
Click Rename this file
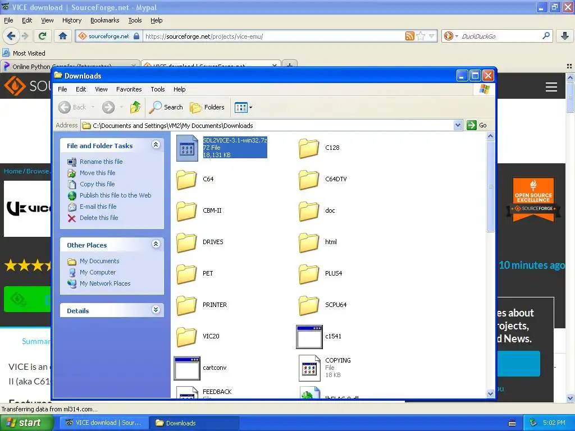coord(101,162)
